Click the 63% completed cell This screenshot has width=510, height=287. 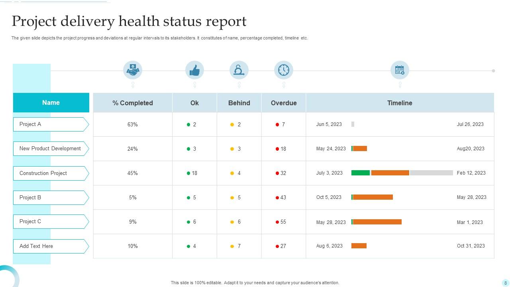tap(133, 125)
